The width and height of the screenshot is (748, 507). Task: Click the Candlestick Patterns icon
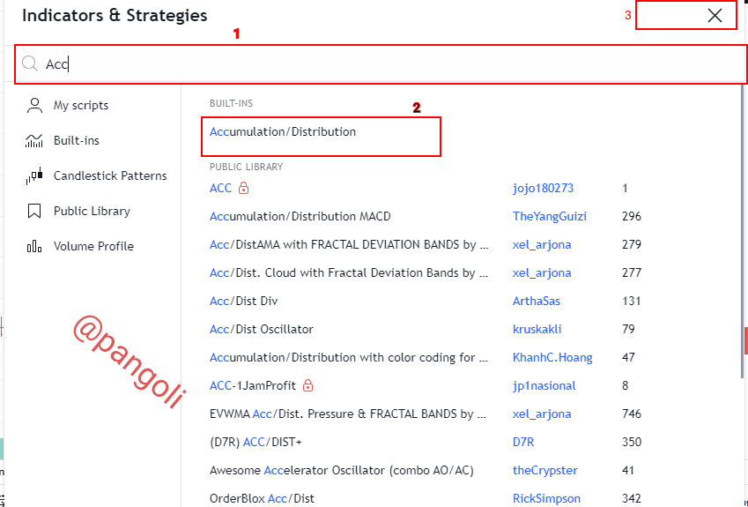(x=34, y=175)
